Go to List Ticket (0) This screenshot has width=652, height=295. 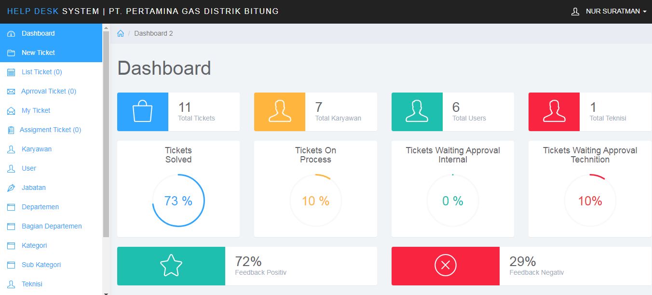(41, 72)
